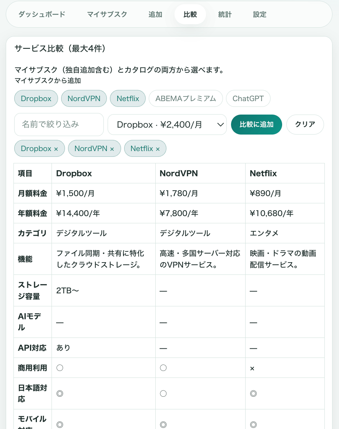
Task: Click the エンタメ category cell
Action: [x=285, y=233]
